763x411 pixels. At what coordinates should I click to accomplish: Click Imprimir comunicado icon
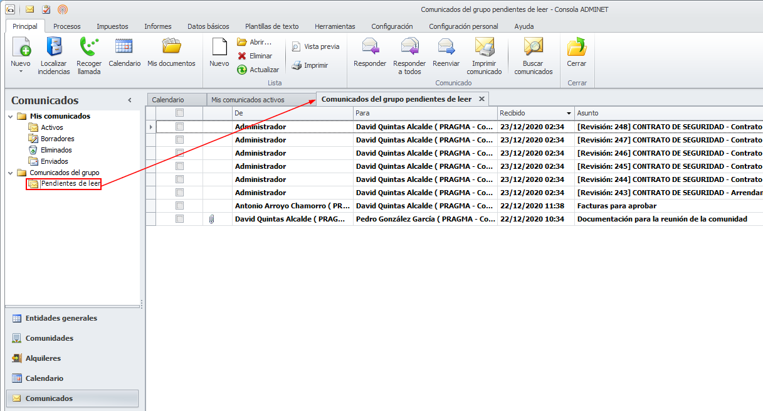[x=484, y=56]
